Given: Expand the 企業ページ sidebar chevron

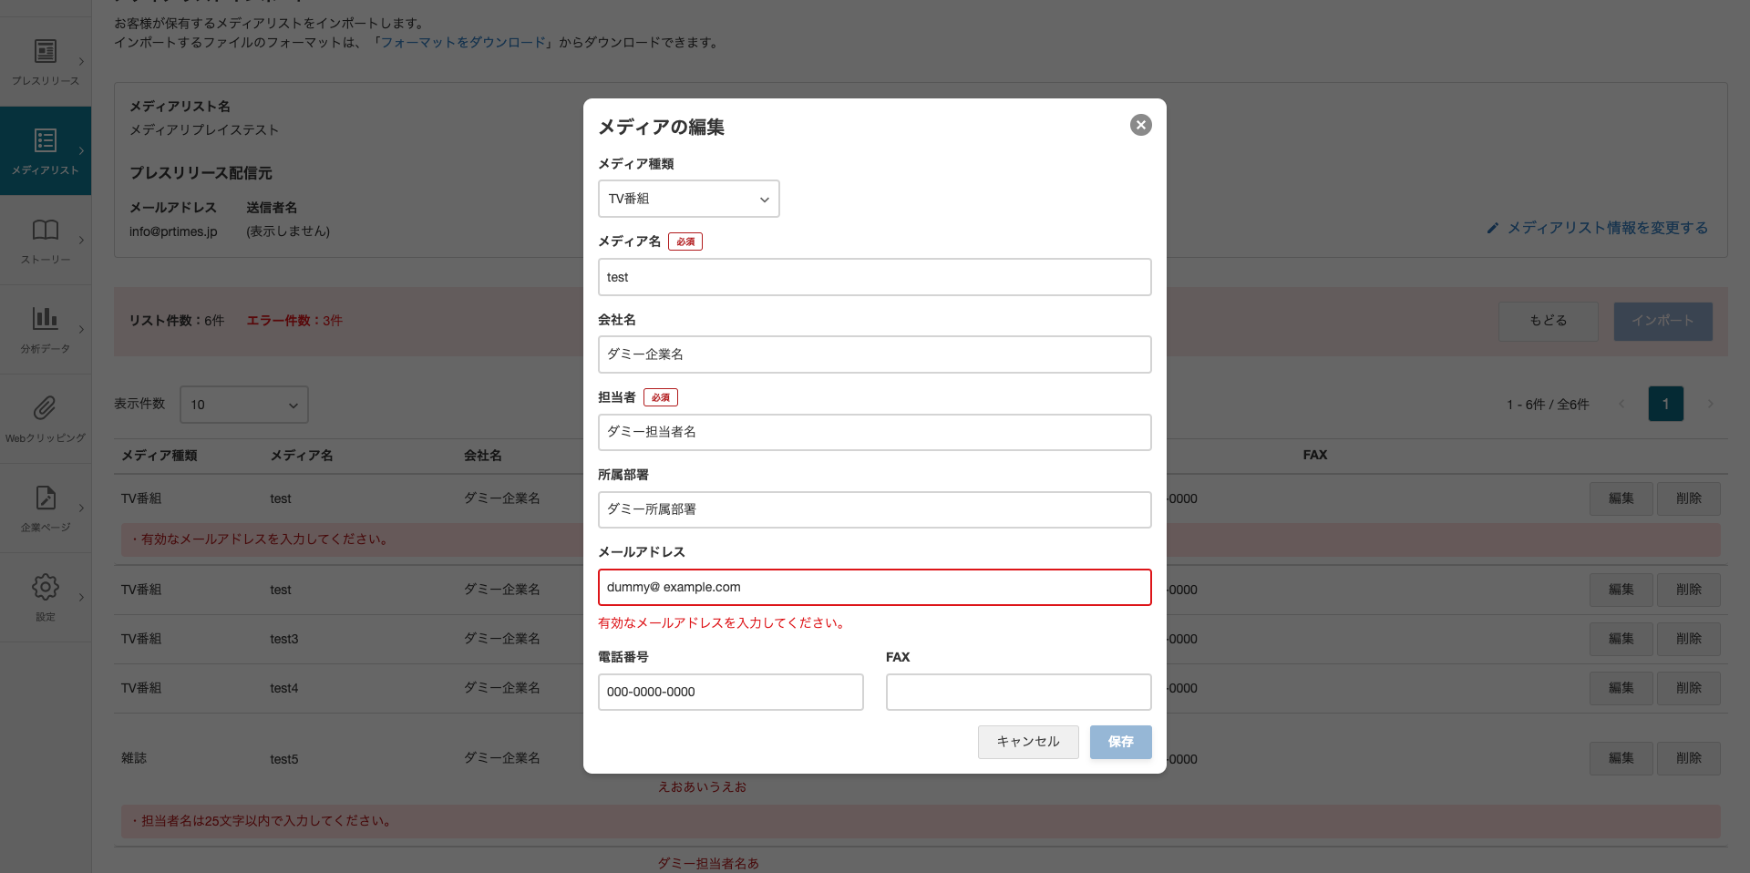Looking at the screenshot, I should pyautogui.click(x=81, y=508).
